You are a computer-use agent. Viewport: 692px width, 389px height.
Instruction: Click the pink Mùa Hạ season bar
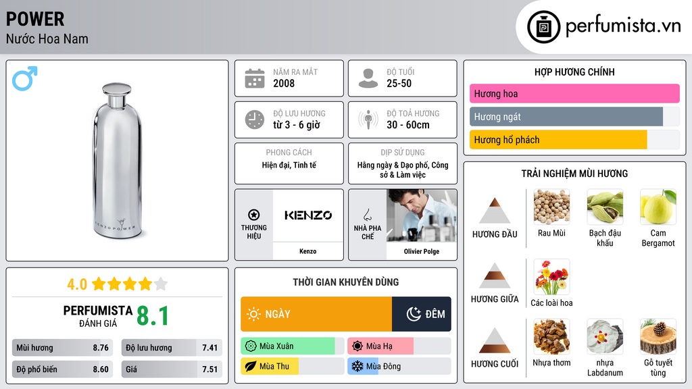click(x=380, y=346)
